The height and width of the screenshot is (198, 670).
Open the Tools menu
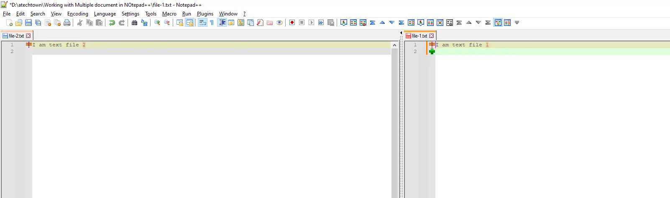[x=151, y=14]
